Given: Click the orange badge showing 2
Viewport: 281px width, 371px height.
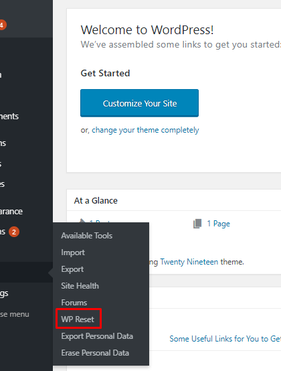Looking at the screenshot, I should pos(14,232).
